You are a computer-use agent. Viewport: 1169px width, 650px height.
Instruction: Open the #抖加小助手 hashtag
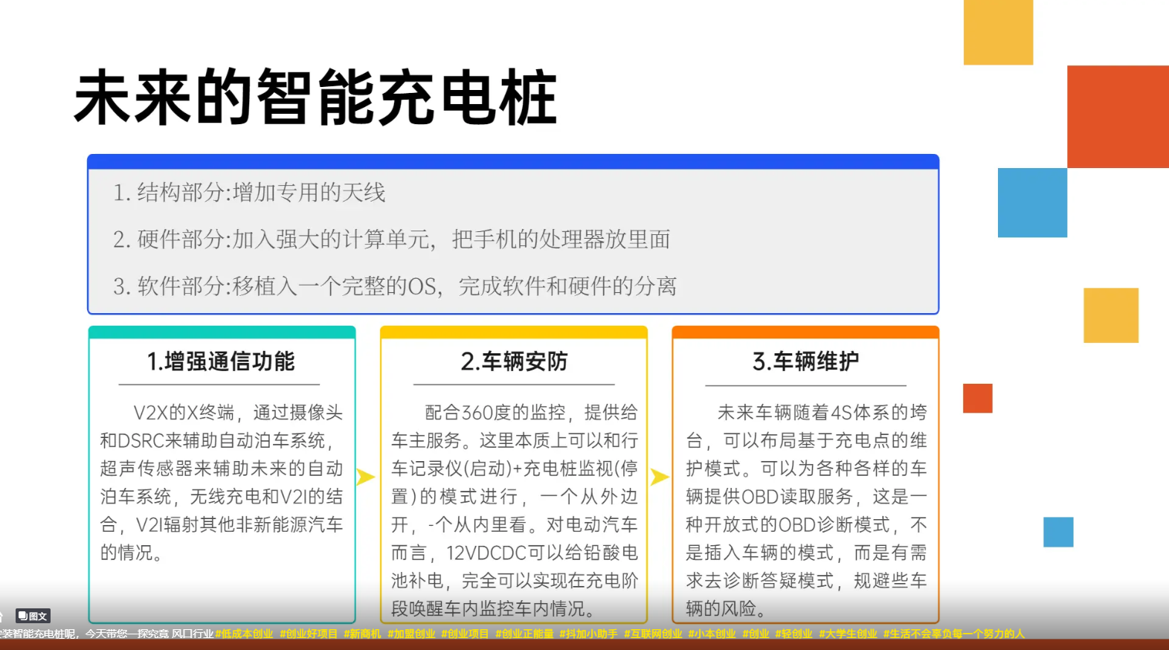tap(588, 634)
